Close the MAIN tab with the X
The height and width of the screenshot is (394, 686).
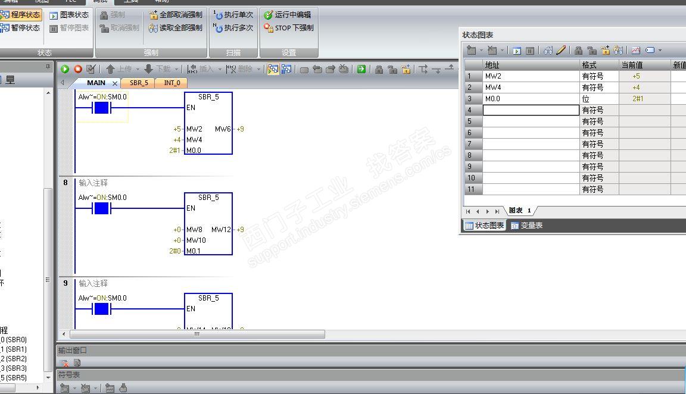click(115, 83)
